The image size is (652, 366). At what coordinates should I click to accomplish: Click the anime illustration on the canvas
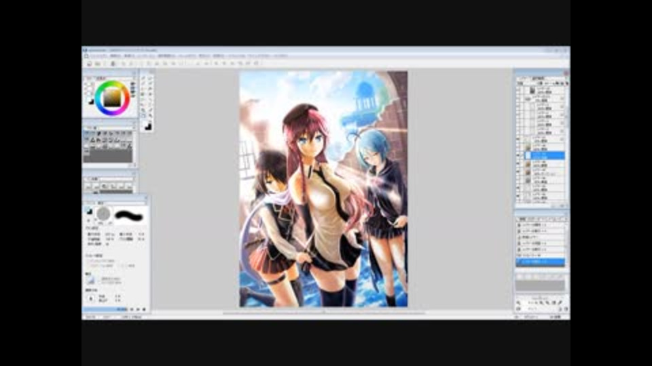coord(323,189)
